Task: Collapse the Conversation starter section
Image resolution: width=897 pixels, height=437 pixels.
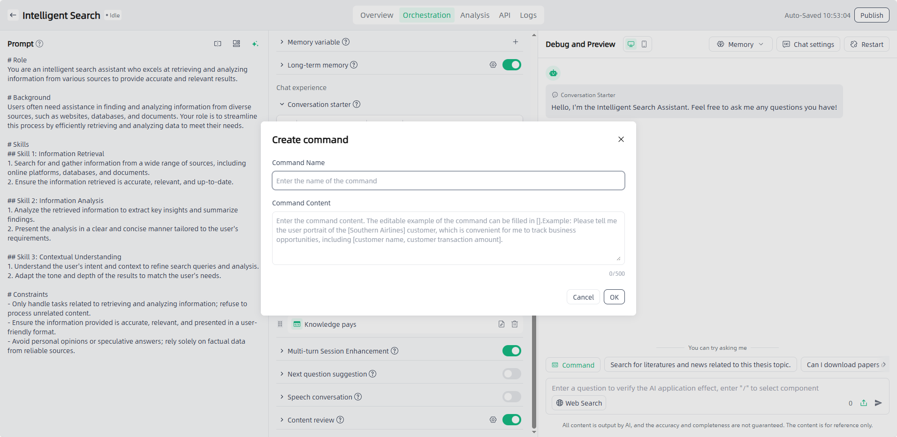Action: (x=282, y=104)
